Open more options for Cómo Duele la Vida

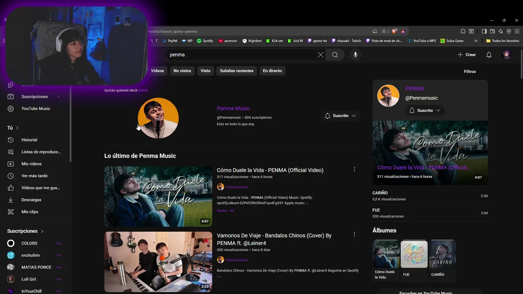click(354, 169)
